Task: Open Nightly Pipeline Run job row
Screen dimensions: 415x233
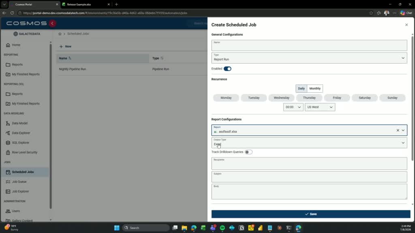Action: (73, 69)
